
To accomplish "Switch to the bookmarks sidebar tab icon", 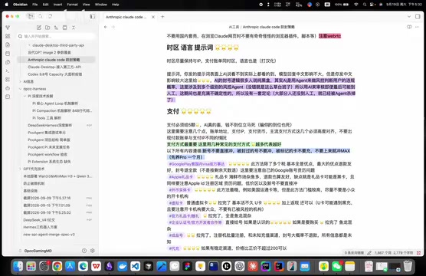I will click(x=51, y=16).
